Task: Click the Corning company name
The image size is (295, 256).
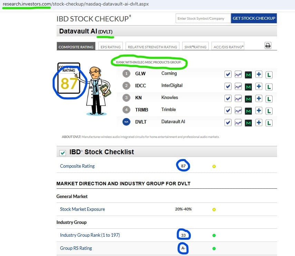Action: pos(169,73)
